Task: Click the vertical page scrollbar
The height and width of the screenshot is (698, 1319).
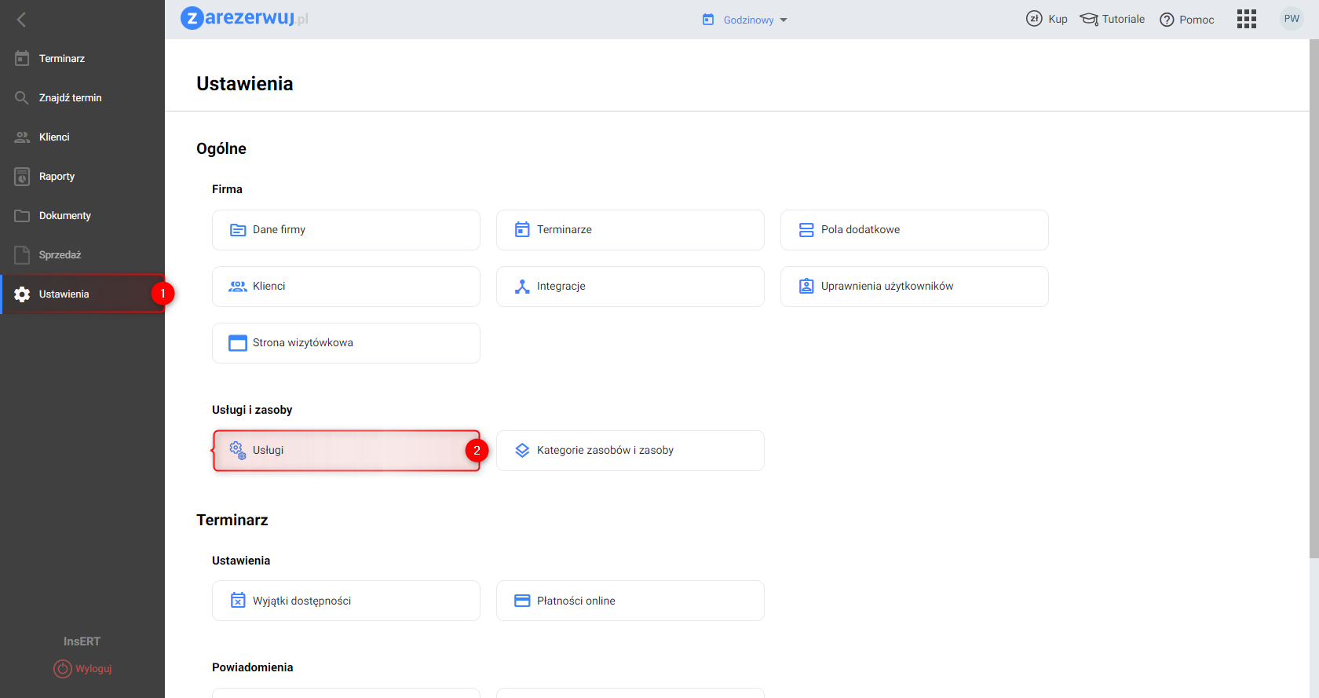Action: [x=1314, y=298]
